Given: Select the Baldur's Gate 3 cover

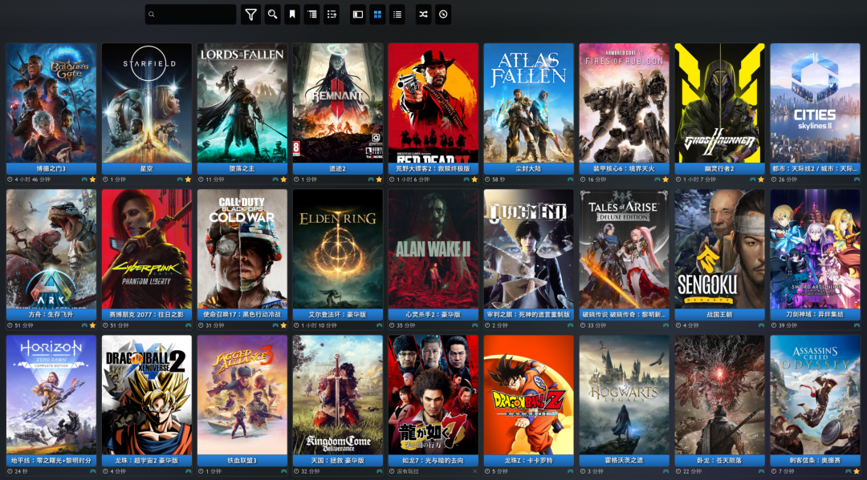Looking at the screenshot, I should (x=51, y=103).
